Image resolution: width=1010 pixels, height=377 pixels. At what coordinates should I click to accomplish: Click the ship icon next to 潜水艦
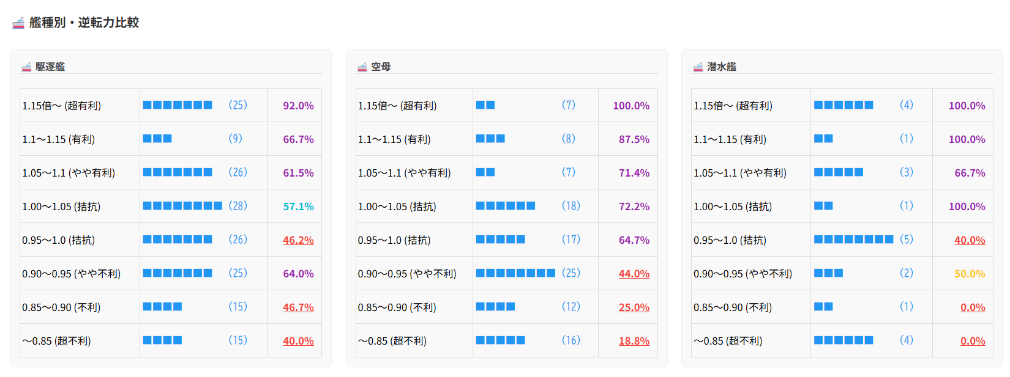[698, 67]
